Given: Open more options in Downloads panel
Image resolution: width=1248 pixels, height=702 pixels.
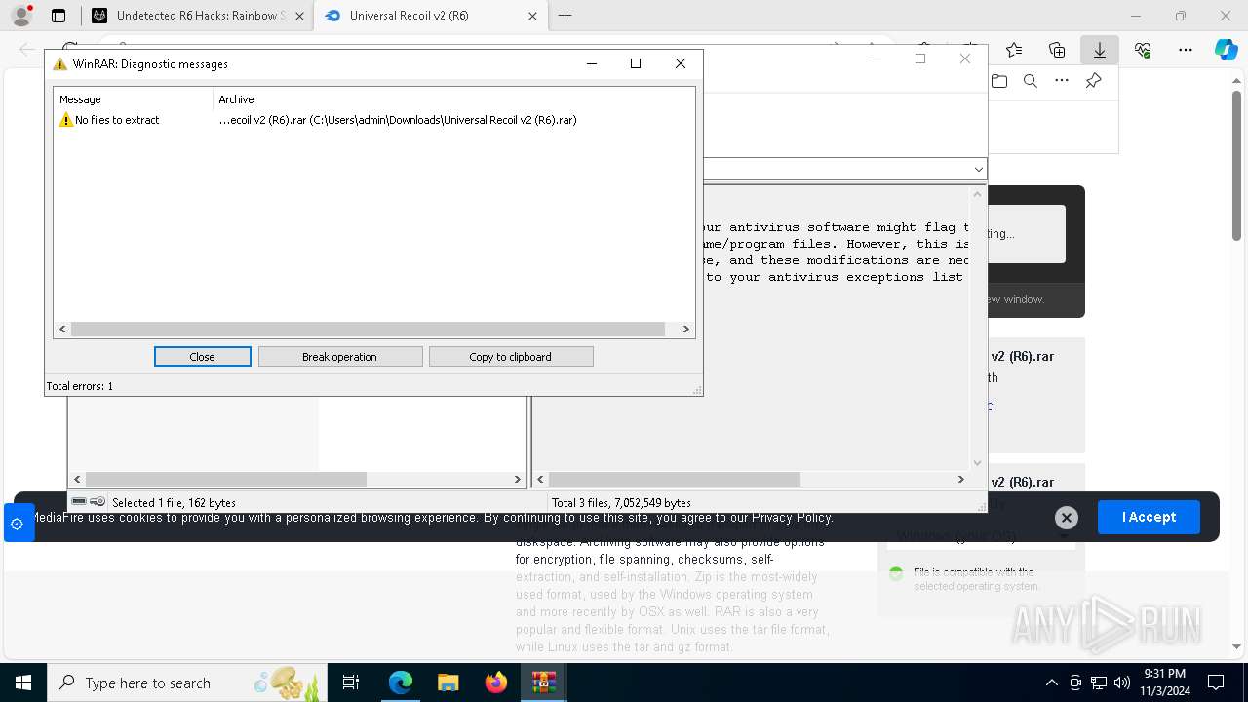Looking at the screenshot, I should tap(1062, 81).
